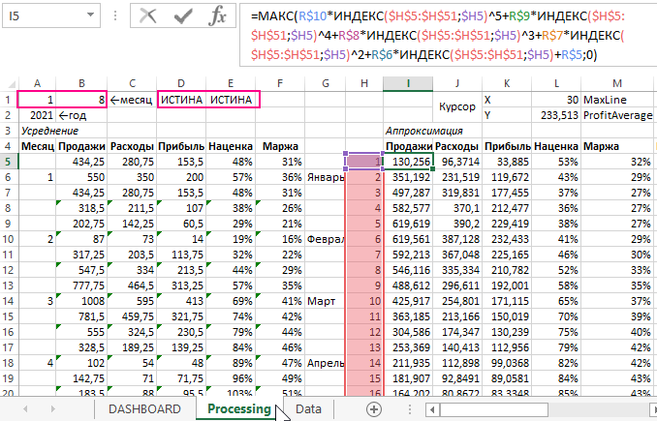Viewport: 657px width, 421px height.
Task: Open the Data sheet tab
Action: (x=308, y=409)
